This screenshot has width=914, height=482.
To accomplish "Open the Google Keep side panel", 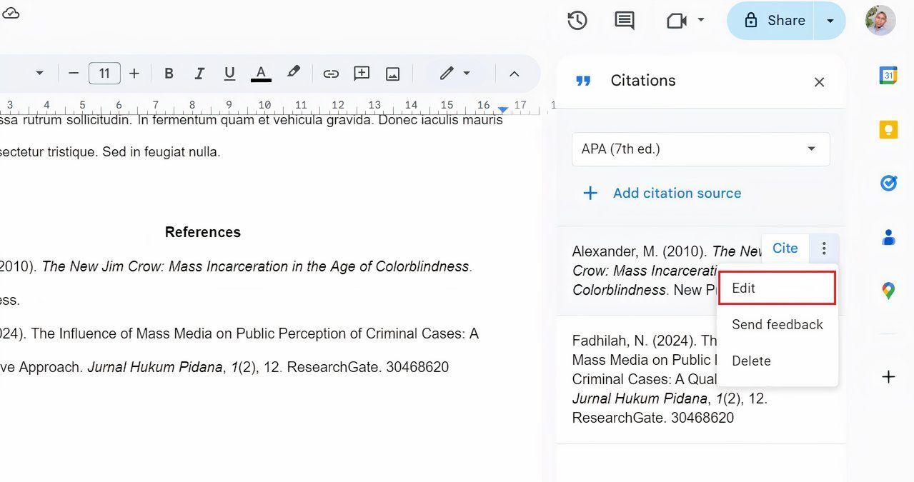I will 888,129.
